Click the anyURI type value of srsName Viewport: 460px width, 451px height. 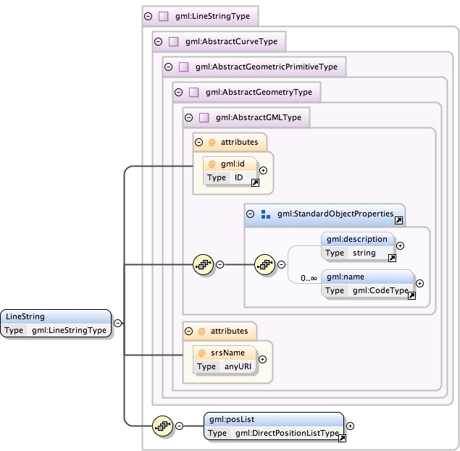coord(238,366)
